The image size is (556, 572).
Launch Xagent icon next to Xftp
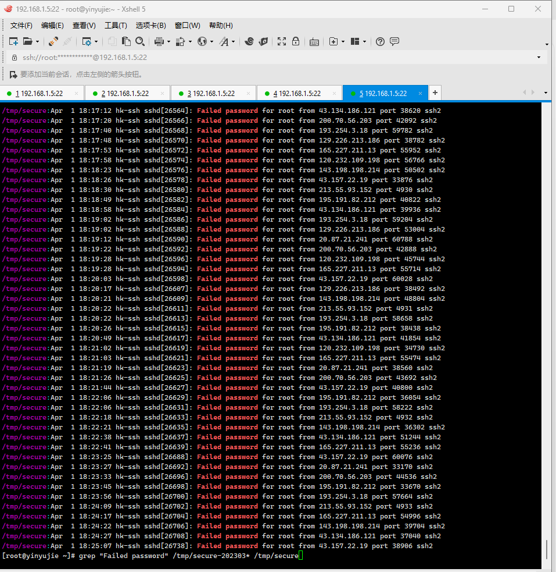(263, 41)
